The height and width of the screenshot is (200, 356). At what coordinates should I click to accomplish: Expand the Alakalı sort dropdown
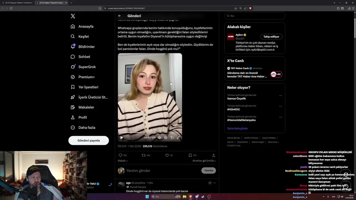point(123,161)
